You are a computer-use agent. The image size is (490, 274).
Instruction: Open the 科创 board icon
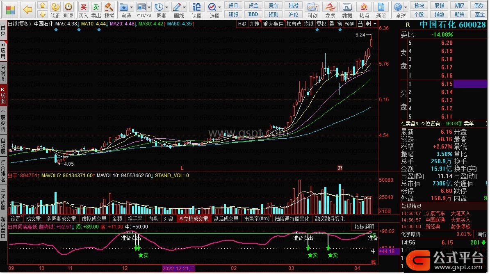312,10
